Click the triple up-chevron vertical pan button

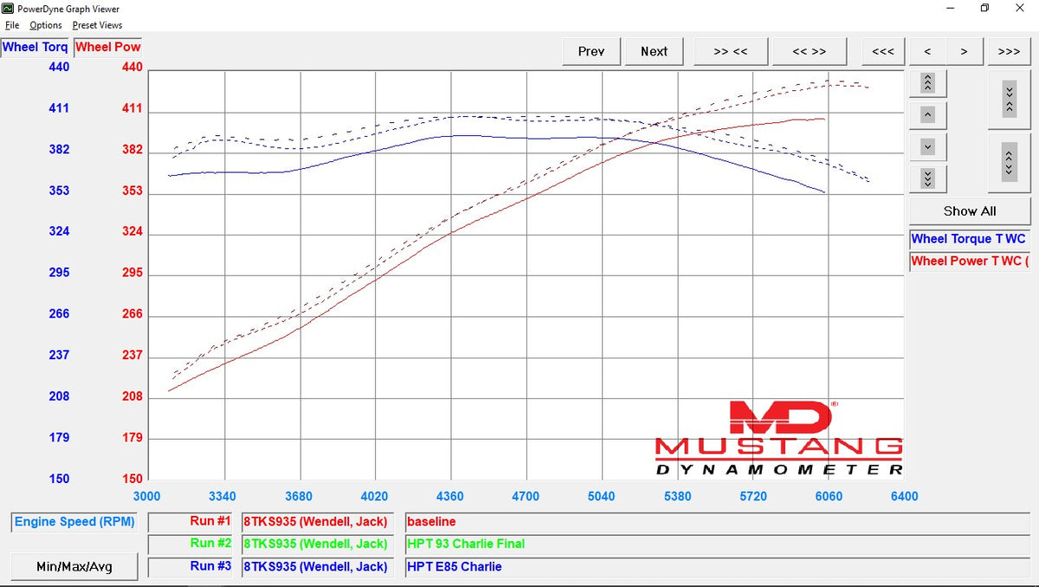pos(927,82)
